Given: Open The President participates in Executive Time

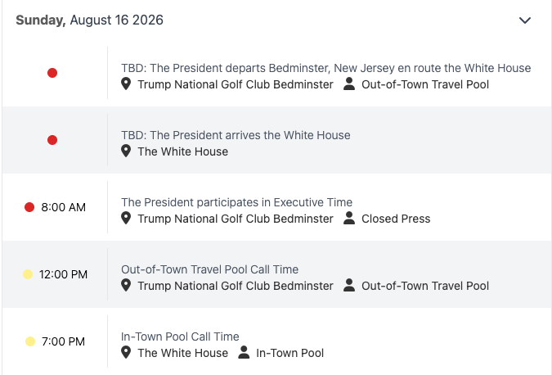Looking at the screenshot, I should pyautogui.click(x=236, y=202).
